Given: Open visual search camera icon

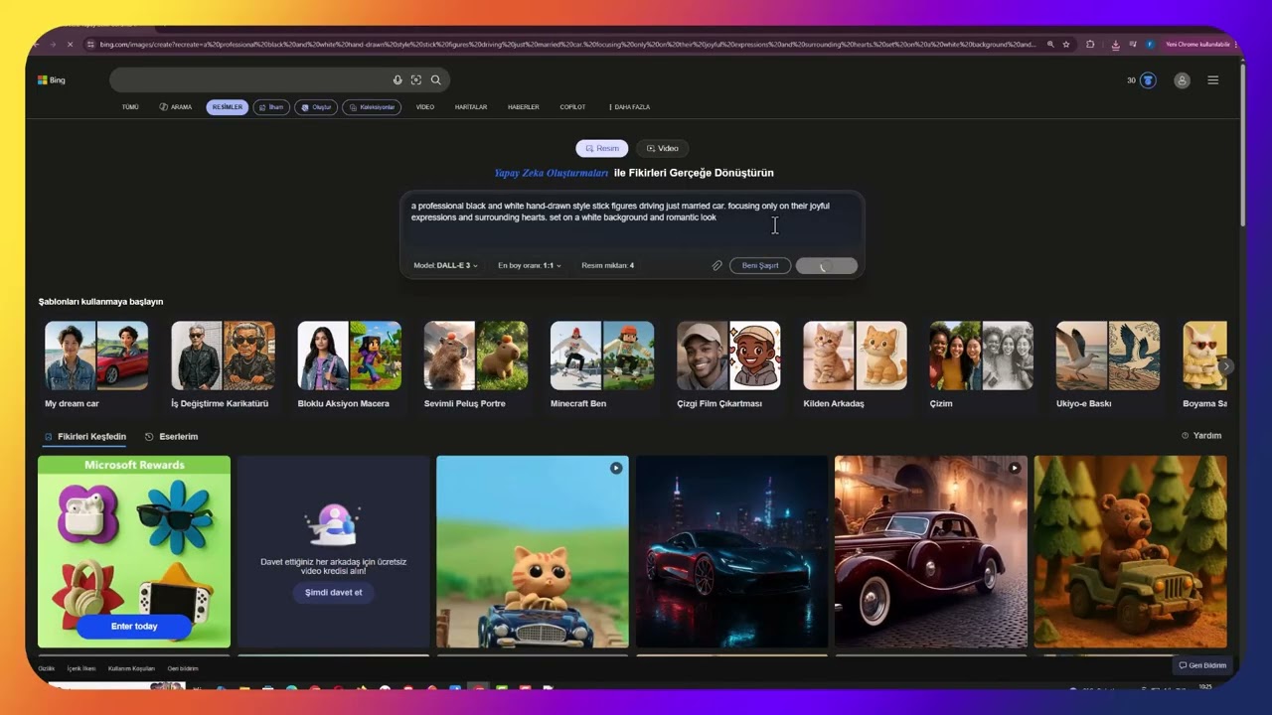Looking at the screenshot, I should pos(416,80).
